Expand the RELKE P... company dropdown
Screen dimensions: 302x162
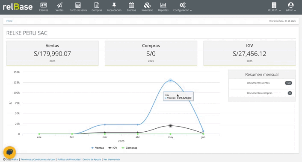(274, 7)
